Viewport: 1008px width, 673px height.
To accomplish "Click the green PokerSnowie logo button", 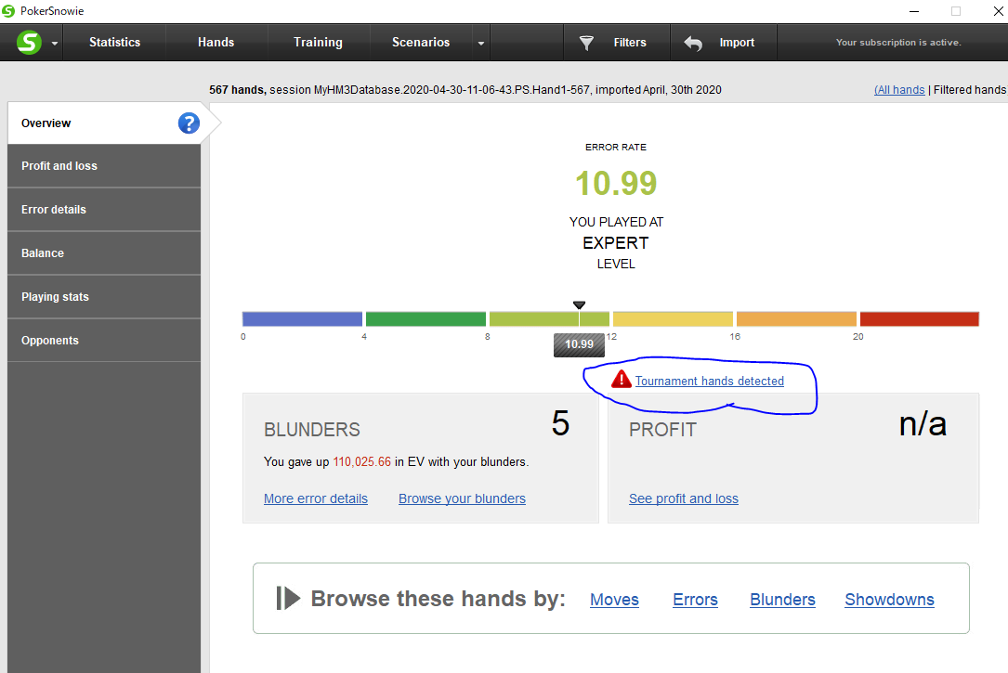I will pos(29,43).
